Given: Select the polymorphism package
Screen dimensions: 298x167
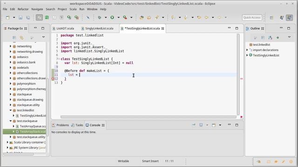Looking at the screenshot, I should (x=26, y=83).
